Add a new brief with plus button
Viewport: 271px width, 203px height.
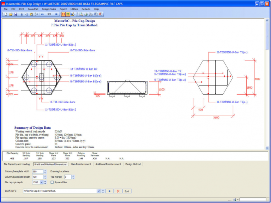pyautogui.click(x=109, y=191)
